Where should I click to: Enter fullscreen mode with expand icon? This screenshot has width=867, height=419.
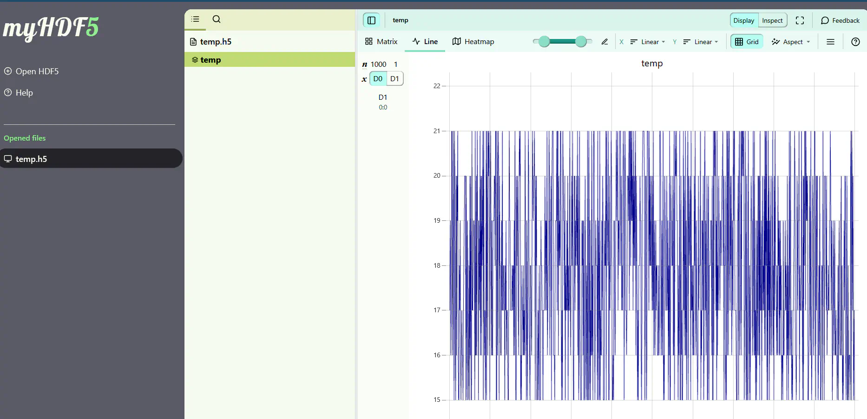[x=800, y=20]
